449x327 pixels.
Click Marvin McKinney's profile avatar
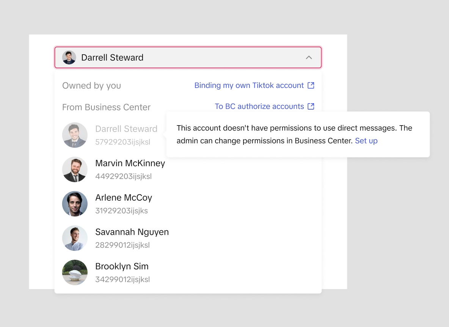pos(75,170)
